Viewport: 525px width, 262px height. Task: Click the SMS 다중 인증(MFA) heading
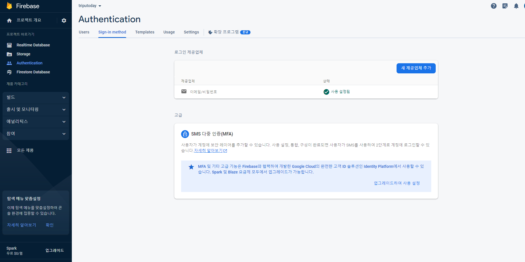(212, 134)
